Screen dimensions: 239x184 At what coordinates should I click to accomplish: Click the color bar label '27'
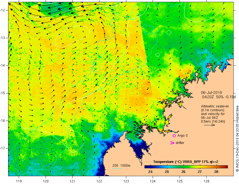point(200,172)
